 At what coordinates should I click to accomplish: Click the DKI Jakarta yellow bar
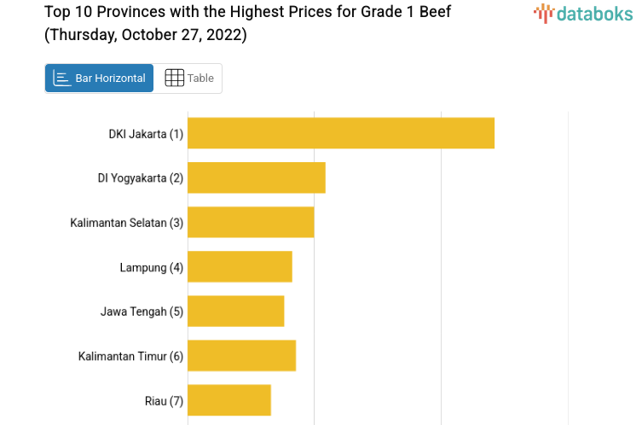click(x=341, y=133)
